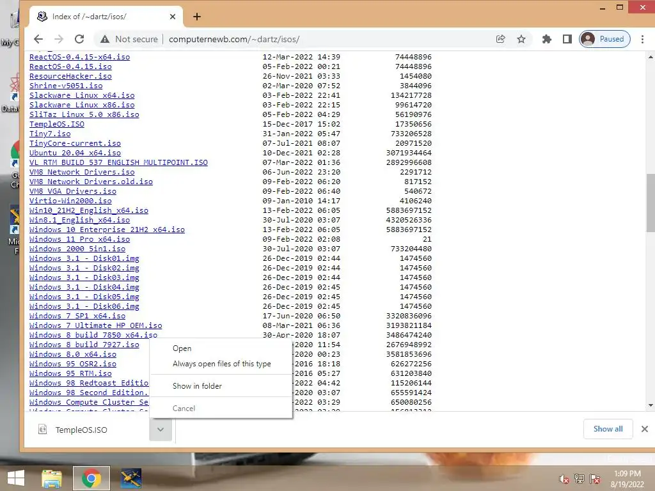This screenshot has width=655, height=491.
Task: Go back to the previous page
Action: coord(38,39)
